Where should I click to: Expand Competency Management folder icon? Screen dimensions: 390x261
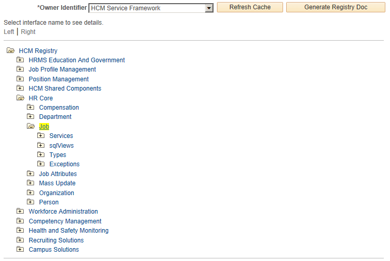coord(20,221)
